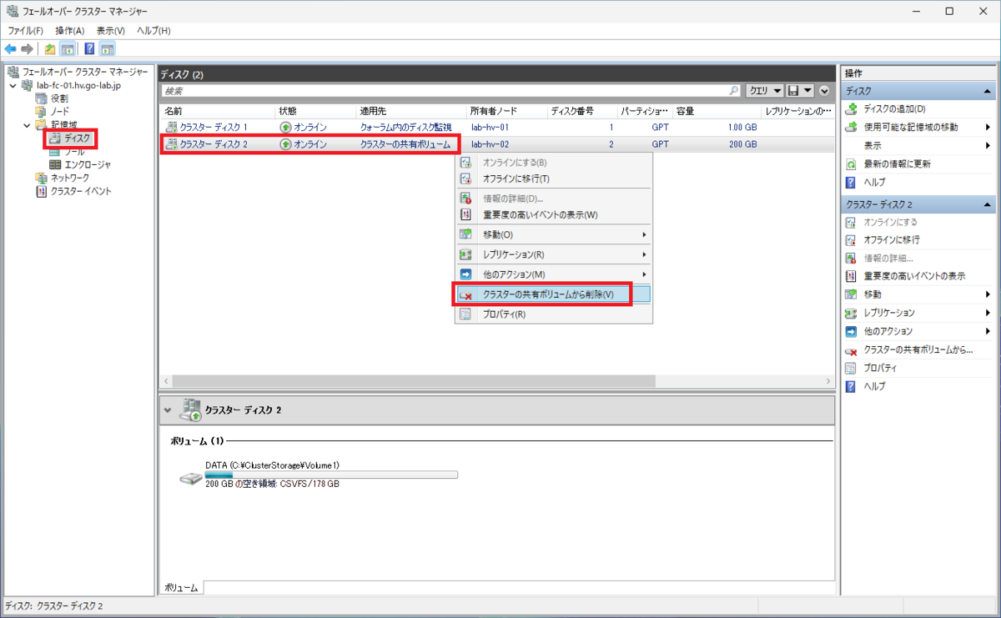Click the ディスクの追加 icon in the actions pane
Screen dimensions: 1001x618
coord(852,109)
